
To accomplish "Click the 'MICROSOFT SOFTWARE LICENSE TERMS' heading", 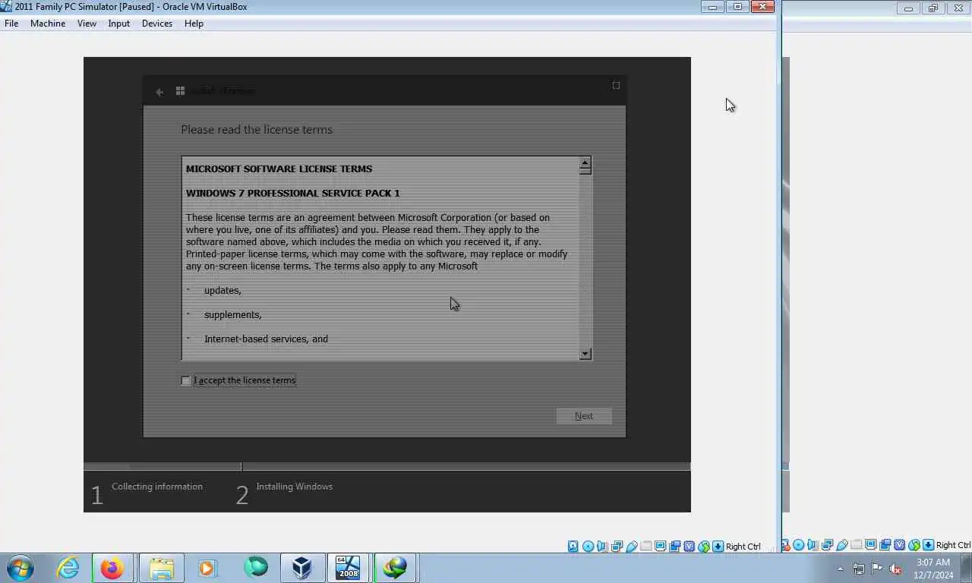I will [x=279, y=169].
